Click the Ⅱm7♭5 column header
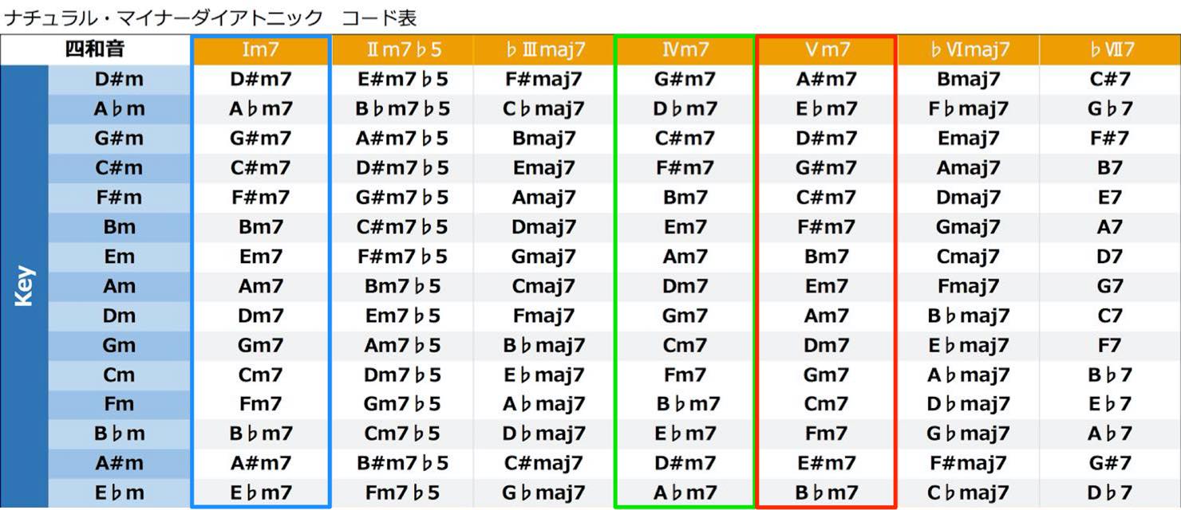Screen dimensions: 1181x510 (x=402, y=50)
